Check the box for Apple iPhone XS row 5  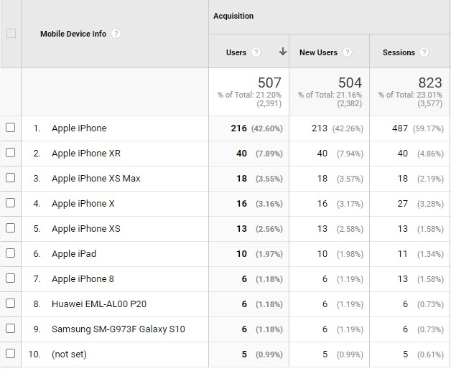tap(11, 228)
